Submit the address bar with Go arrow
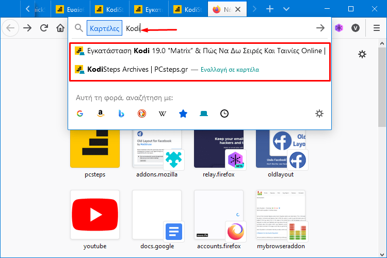This screenshot has width=387, height=258. coord(320,28)
